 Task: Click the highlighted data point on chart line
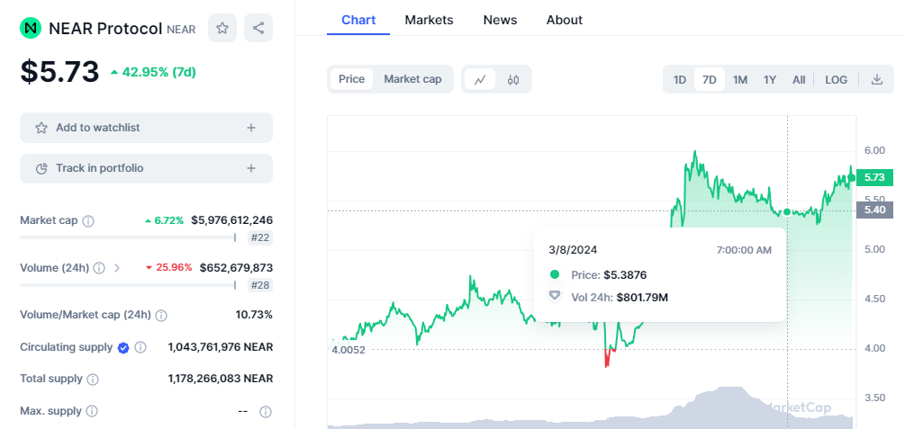pyautogui.click(x=787, y=211)
